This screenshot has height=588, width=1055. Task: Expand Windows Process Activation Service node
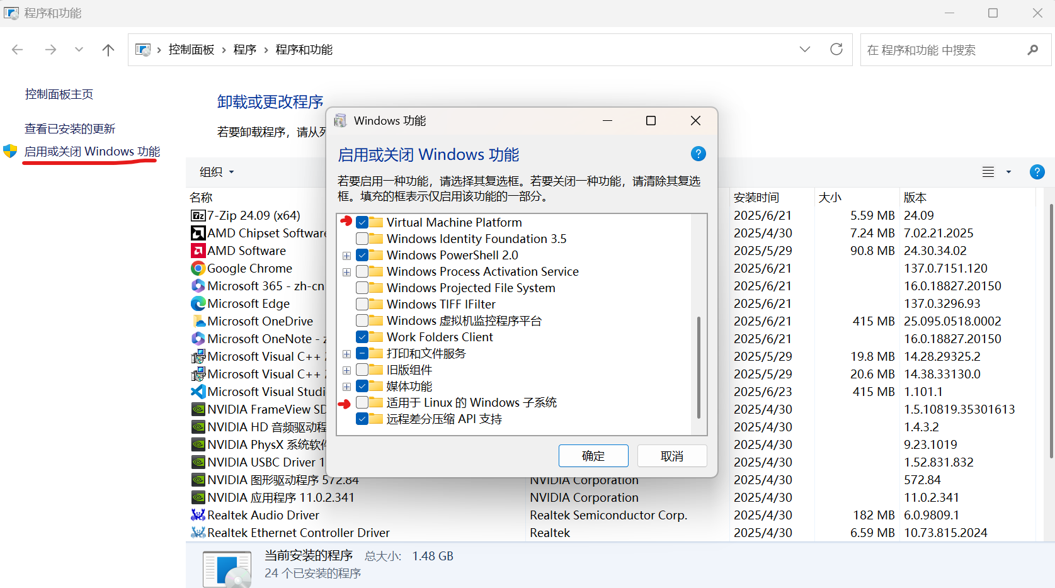[x=346, y=272]
